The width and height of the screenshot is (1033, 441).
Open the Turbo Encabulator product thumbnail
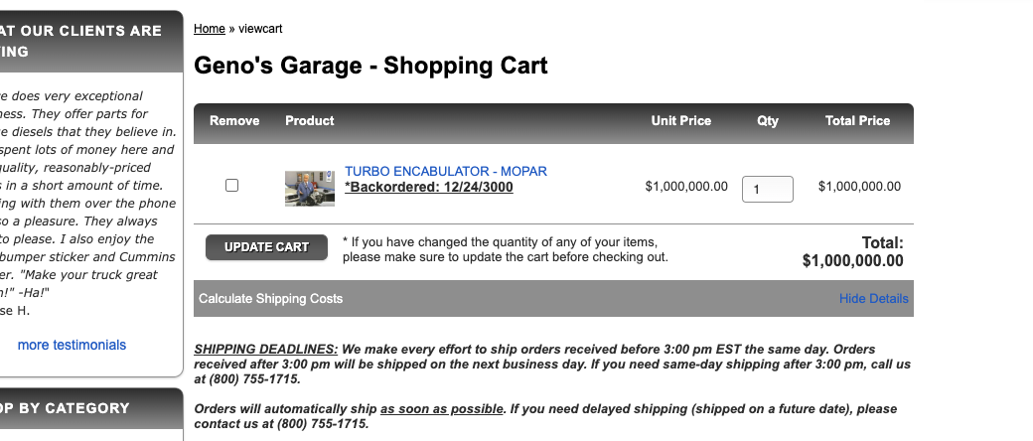click(x=310, y=189)
